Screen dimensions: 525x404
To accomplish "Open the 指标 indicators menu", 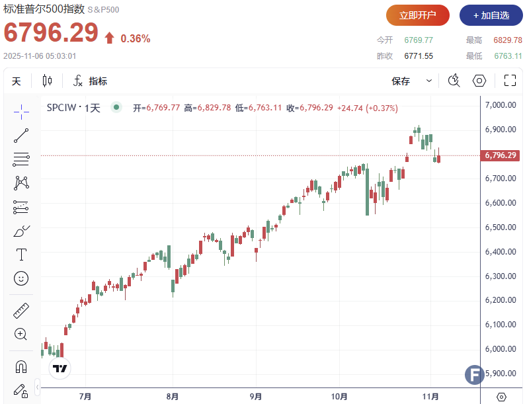I will click(91, 81).
